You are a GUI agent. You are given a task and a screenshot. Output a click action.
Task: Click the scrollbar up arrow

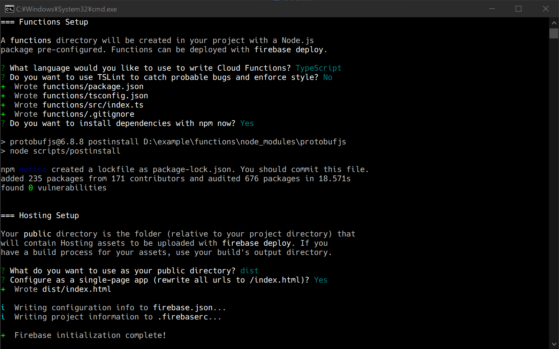coord(554,23)
